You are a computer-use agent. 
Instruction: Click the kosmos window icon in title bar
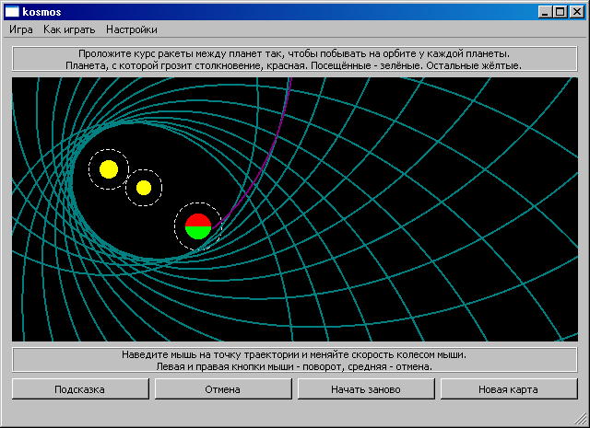pos(12,12)
